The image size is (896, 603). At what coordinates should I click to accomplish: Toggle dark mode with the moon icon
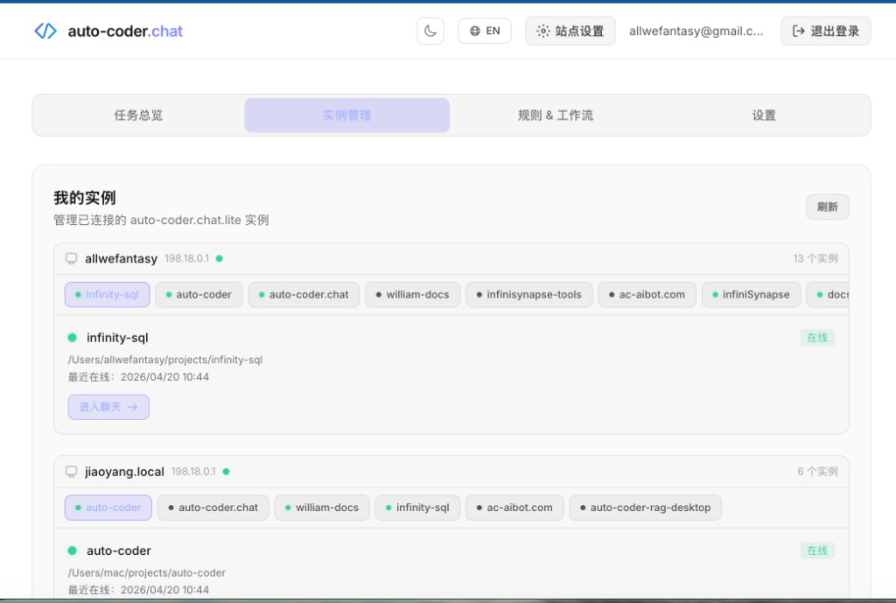tap(430, 31)
